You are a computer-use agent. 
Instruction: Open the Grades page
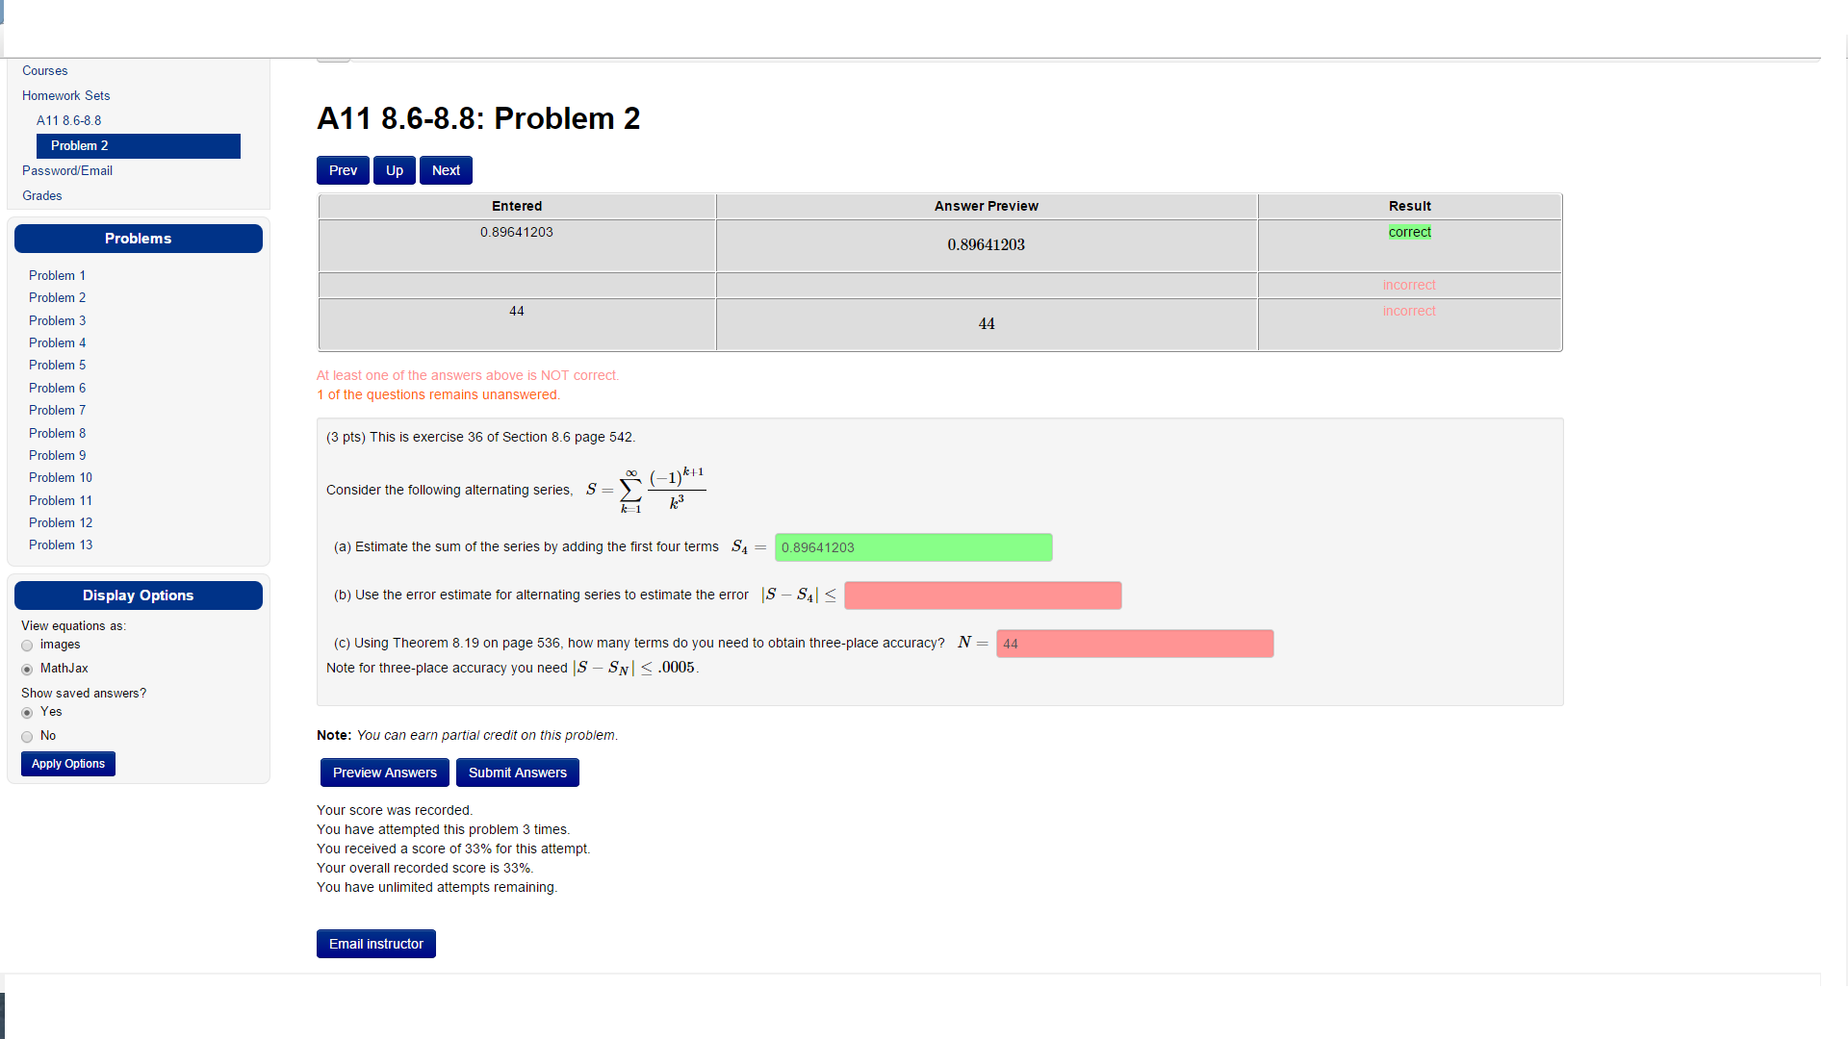coord(42,195)
